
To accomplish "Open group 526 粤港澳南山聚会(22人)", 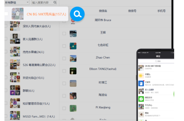I will [x=39, y=65].
